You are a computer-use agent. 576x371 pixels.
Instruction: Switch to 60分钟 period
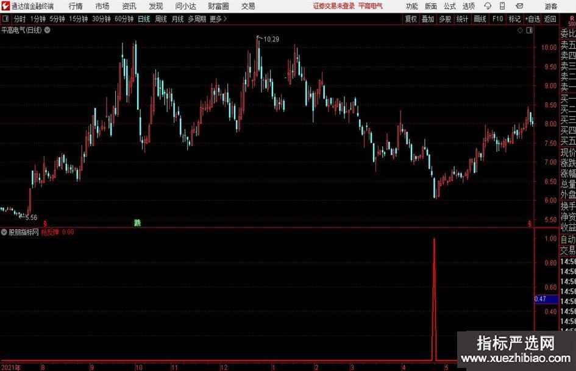point(124,19)
